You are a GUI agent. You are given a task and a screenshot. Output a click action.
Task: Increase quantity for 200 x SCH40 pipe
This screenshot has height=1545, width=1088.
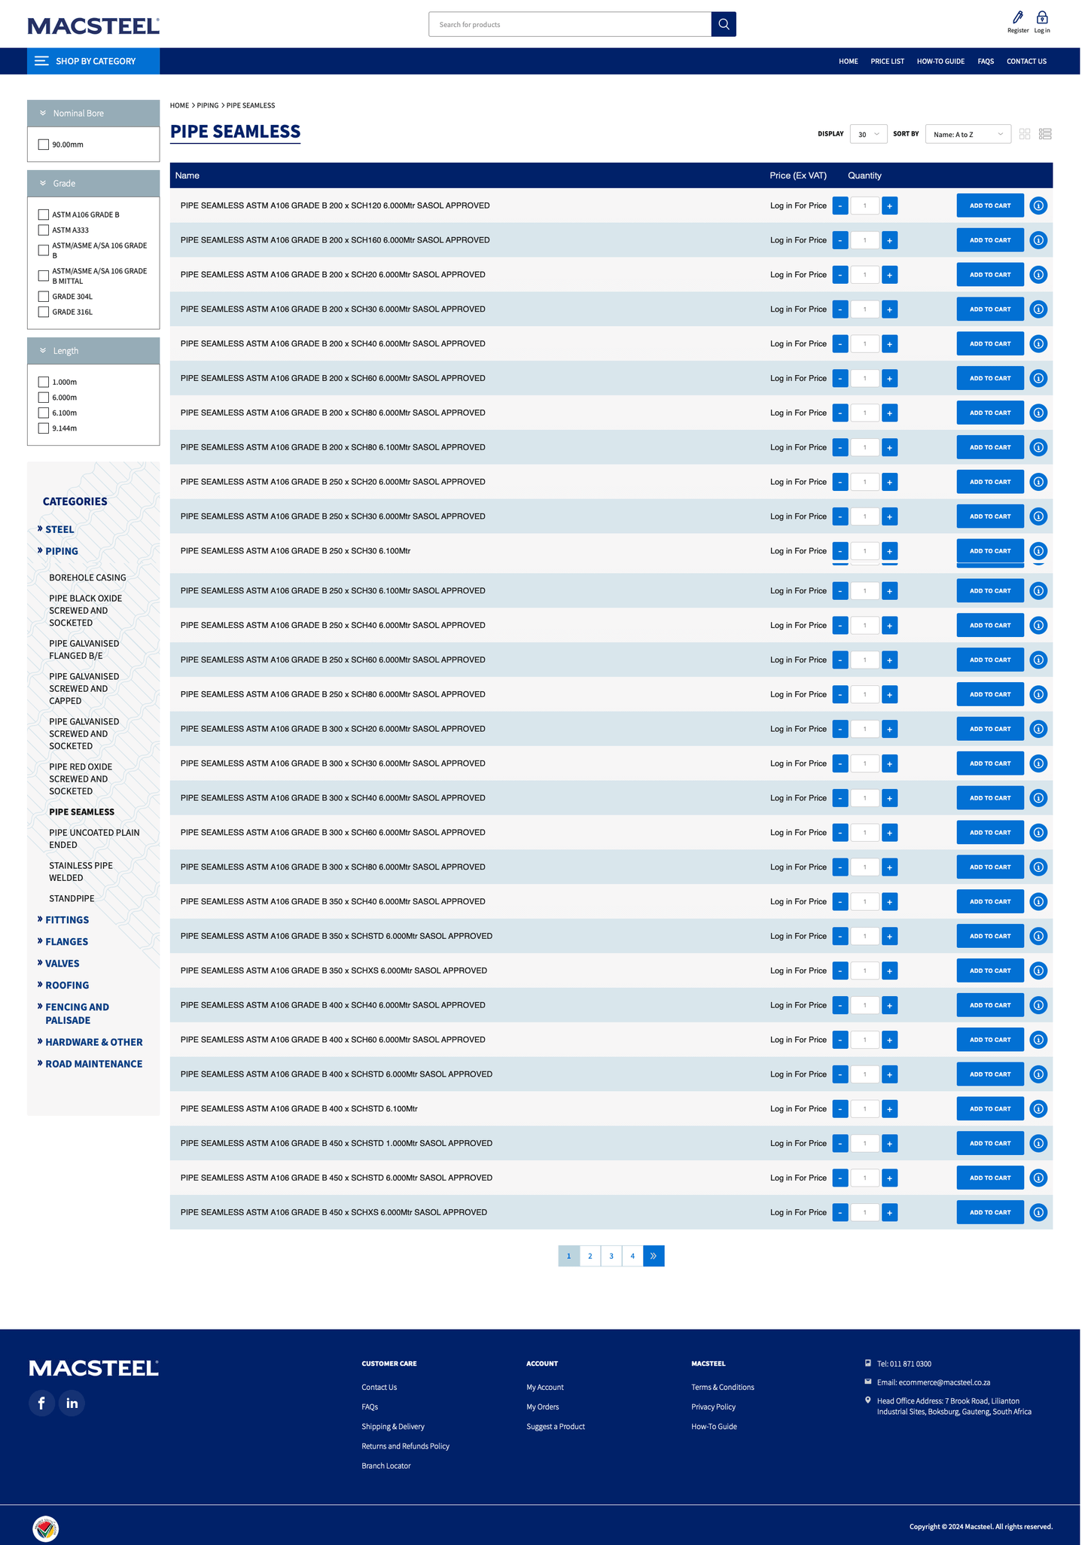coord(889,344)
